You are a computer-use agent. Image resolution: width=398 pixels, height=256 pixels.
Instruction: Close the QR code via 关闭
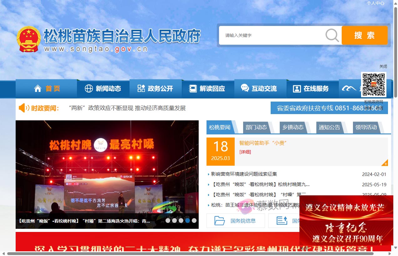pyautogui.click(x=383, y=66)
